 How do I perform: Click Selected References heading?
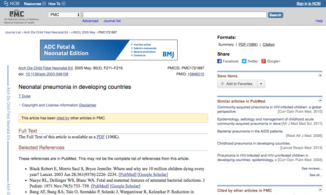click(x=41, y=148)
